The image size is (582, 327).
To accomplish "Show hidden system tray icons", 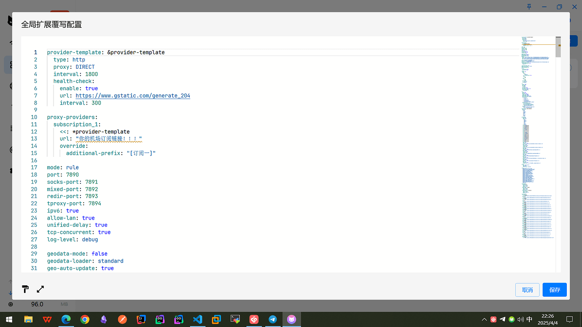I will click(484, 319).
